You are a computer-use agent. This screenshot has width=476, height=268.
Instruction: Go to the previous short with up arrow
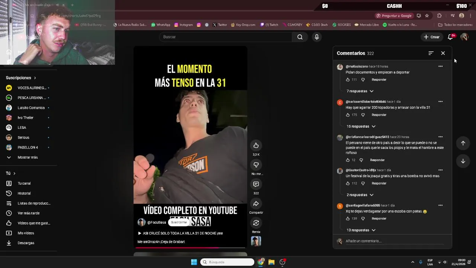point(463,143)
